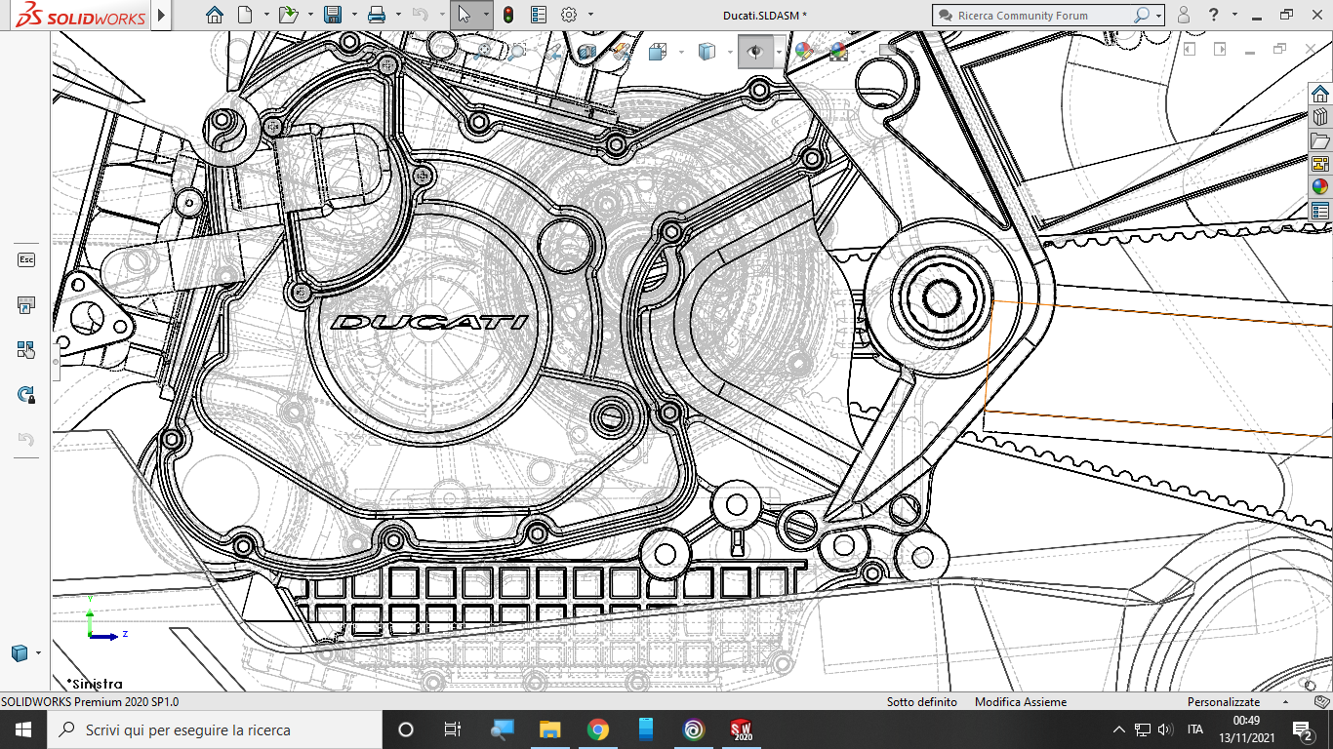Screen dimensions: 1333x749
Task: Click the greyed undo icon in left toolbar
Action: (x=26, y=439)
